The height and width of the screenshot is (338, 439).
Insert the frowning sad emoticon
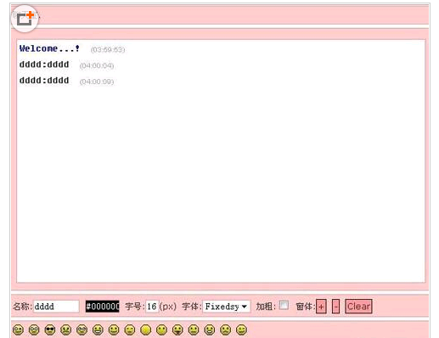coord(225,330)
